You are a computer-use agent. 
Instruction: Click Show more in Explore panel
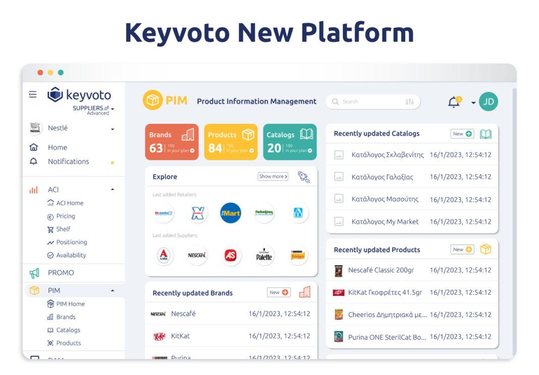[x=273, y=177]
